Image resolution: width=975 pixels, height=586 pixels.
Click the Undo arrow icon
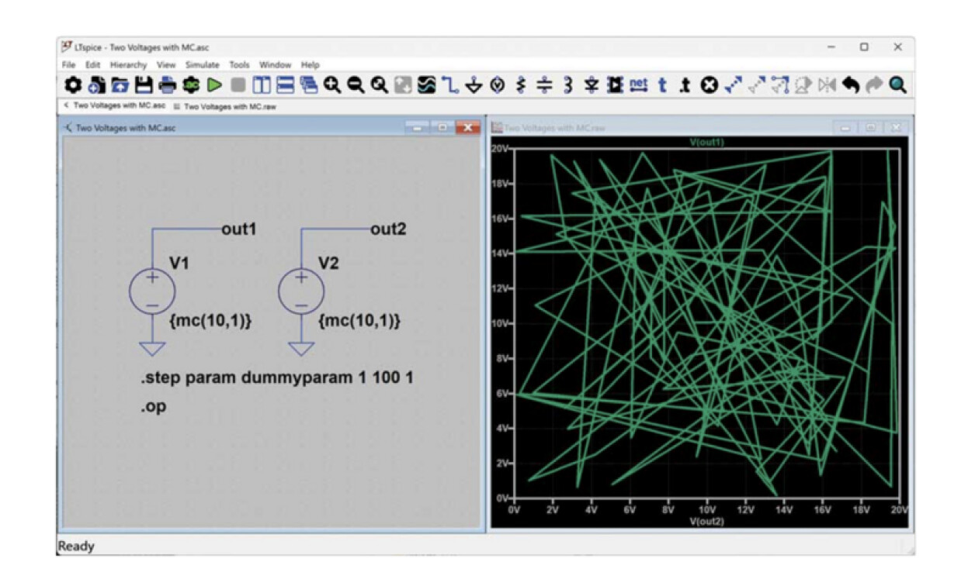click(851, 85)
